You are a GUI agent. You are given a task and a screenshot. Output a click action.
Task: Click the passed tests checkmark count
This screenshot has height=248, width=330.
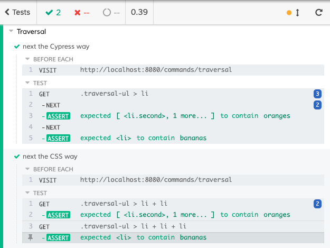(53, 13)
